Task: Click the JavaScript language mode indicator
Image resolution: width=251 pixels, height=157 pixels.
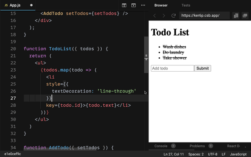Action: (x=238, y=154)
